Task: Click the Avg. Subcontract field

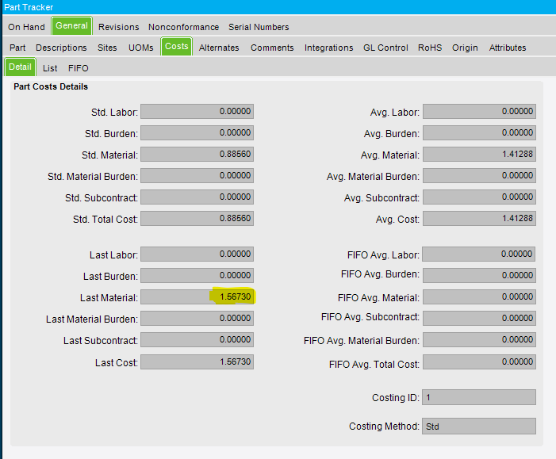Action: pos(479,197)
